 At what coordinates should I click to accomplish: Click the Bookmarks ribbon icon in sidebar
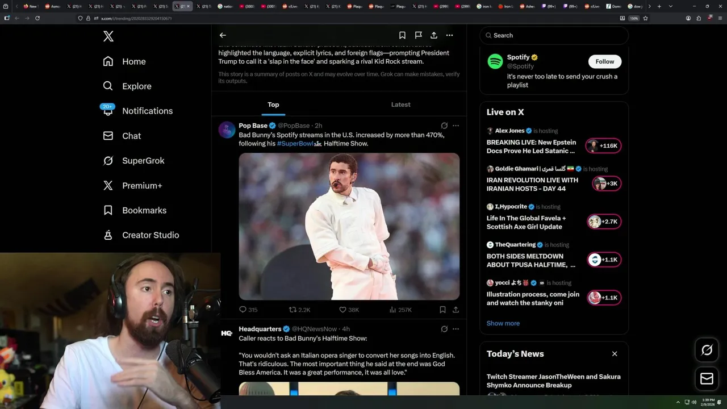[108, 210]
